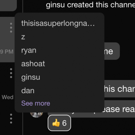The image size is (135, 135).
Task: Open the three-dot menu beside 9 PM thread
Action: click(x=11, y=28)
